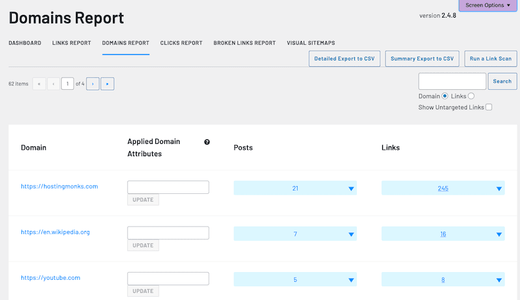Expand Posts dropdown for hostingmonks.com

pos(351,189)
